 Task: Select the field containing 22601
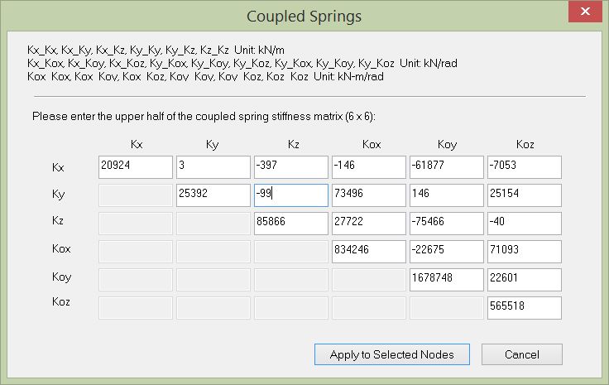(x=525, y=280)
